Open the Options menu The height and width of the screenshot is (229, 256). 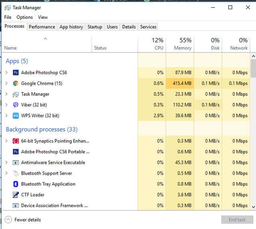pos(24,17)
